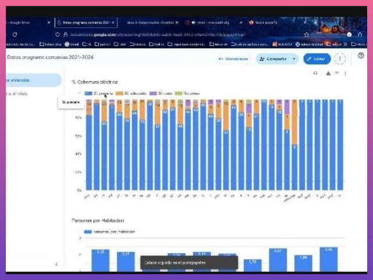Bookmark the page with star icon

pyautogui.click(x=307, y=34)
